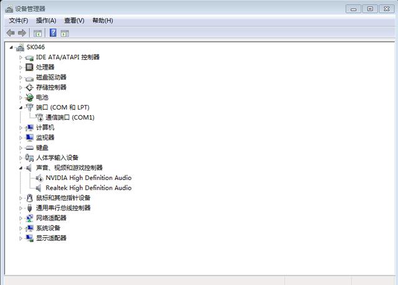This screenshot has width=398, height=285.
Task: Minimize the 设备管理器 window
Action: [353, 9]
